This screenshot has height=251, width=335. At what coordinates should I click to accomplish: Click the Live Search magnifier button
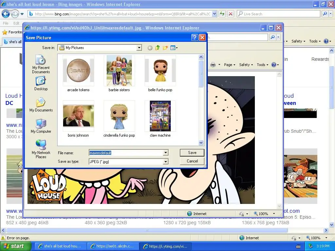(325, 14)
